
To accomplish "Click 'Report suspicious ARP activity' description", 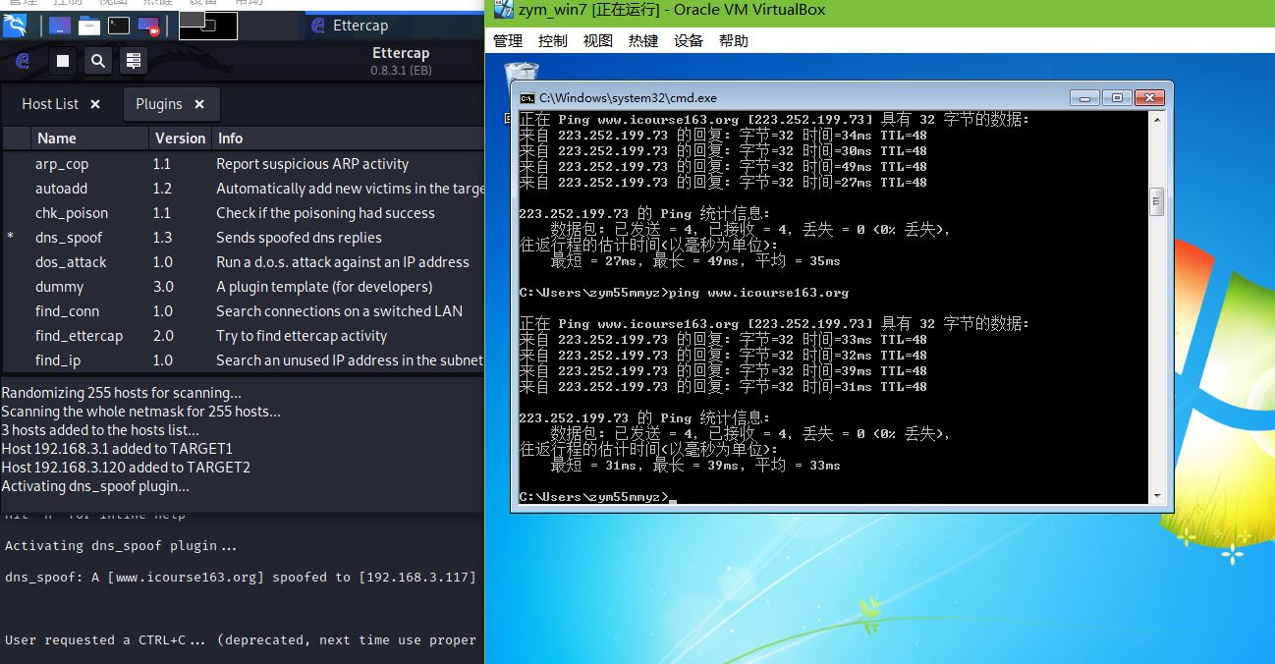I will (x=312, y=164).
